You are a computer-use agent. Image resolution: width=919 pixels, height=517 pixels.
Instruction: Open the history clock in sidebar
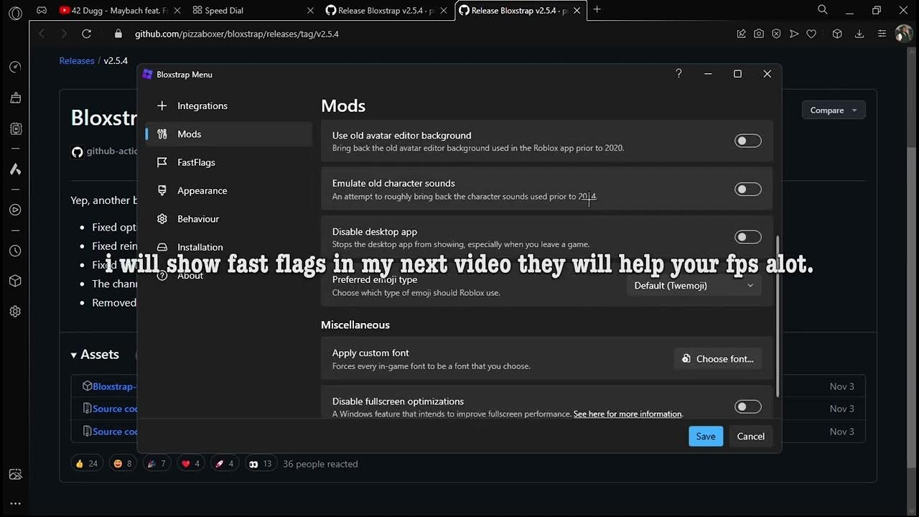coord(15,251)
